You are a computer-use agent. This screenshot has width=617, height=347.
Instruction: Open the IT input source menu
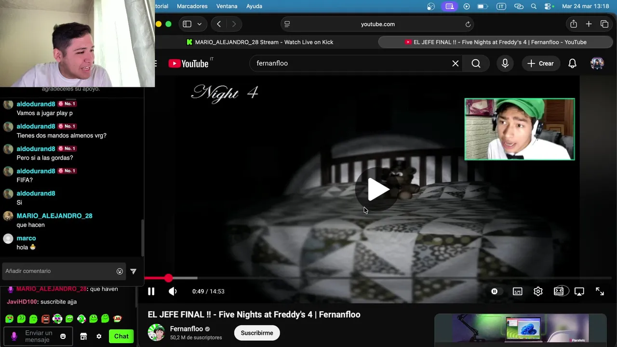[x=501, y=6]
